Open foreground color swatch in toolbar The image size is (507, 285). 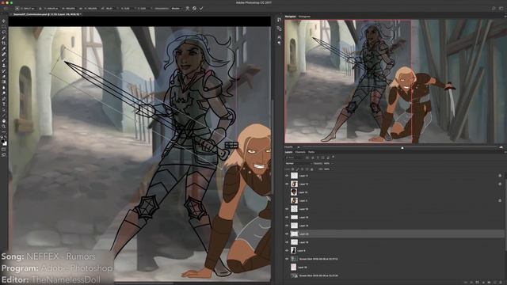point(2,142)
